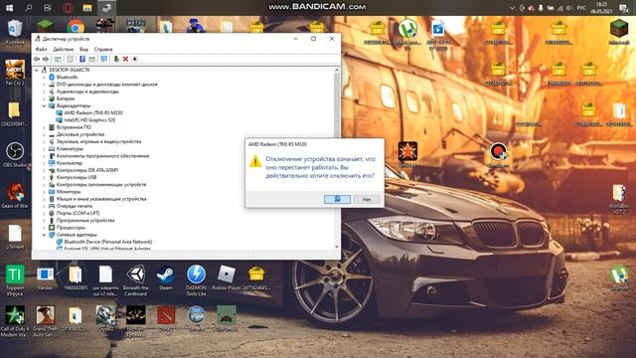Click the DAEMON Tools Lite desktop icon
This screenshot has height=358, width=636.
coord(196,280)
